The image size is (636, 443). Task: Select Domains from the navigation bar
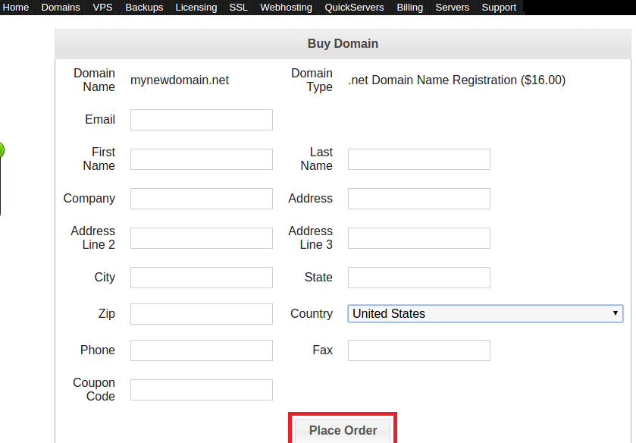click(61, 7)
